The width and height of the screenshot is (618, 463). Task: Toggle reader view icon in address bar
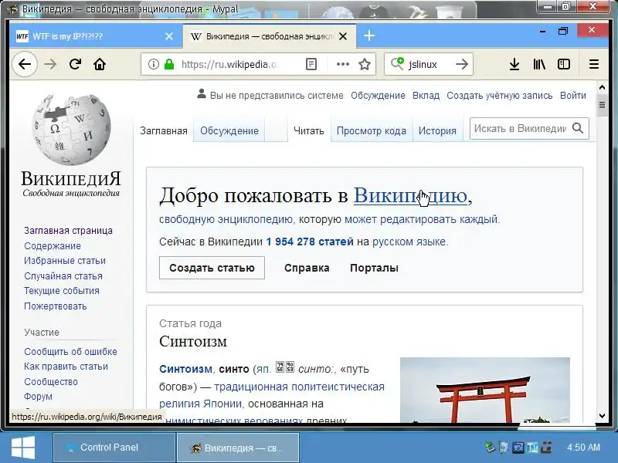(311, 64)
